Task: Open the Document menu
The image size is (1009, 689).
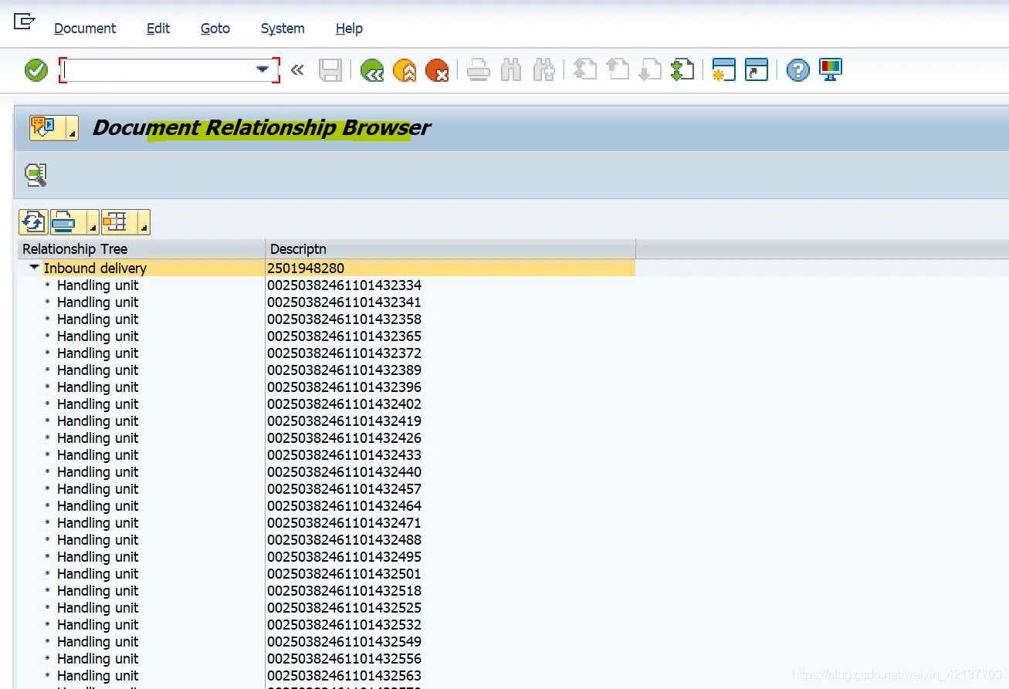Action: point(85,29)
